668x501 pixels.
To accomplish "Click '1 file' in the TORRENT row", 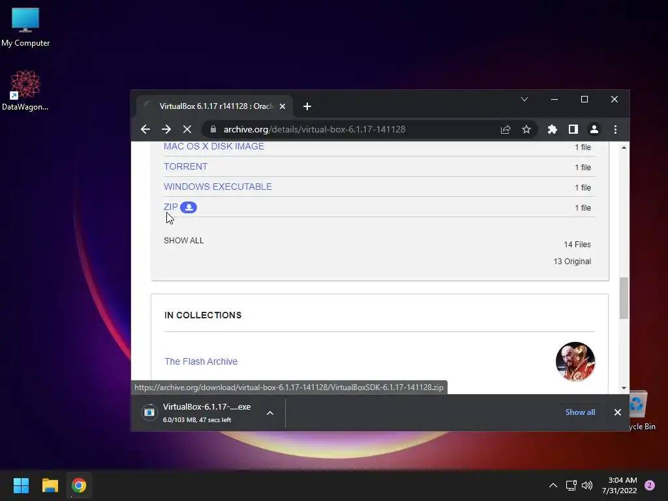I will [x=583, y=168].
